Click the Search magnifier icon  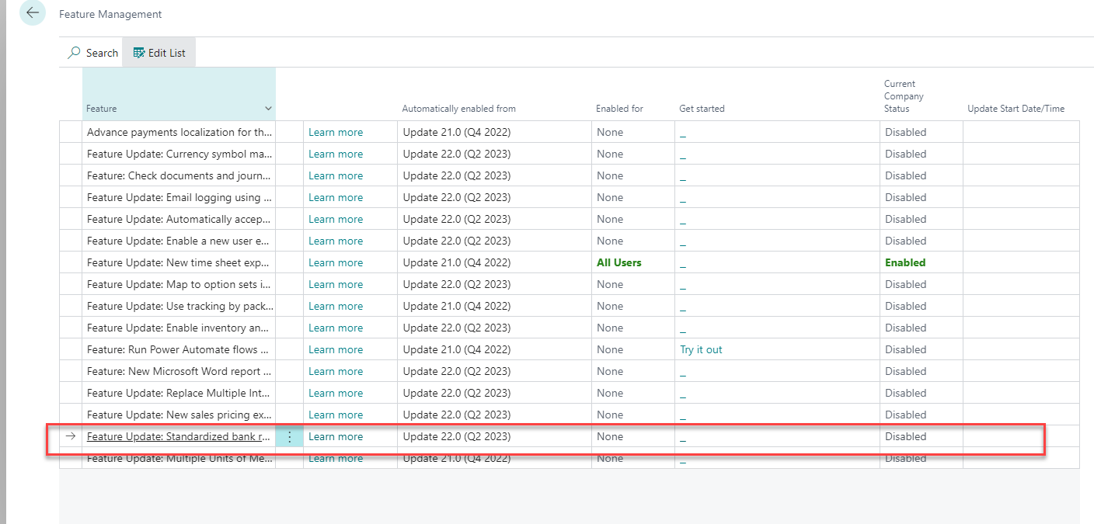pyautogui.click(x=75, y=52)
